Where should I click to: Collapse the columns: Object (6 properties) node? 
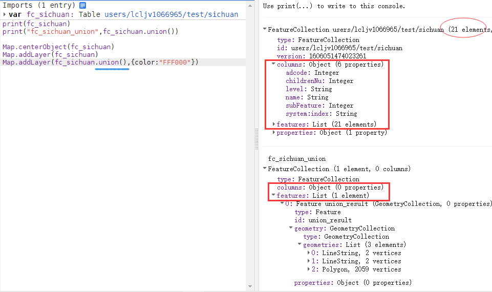[x=273, y=64]
